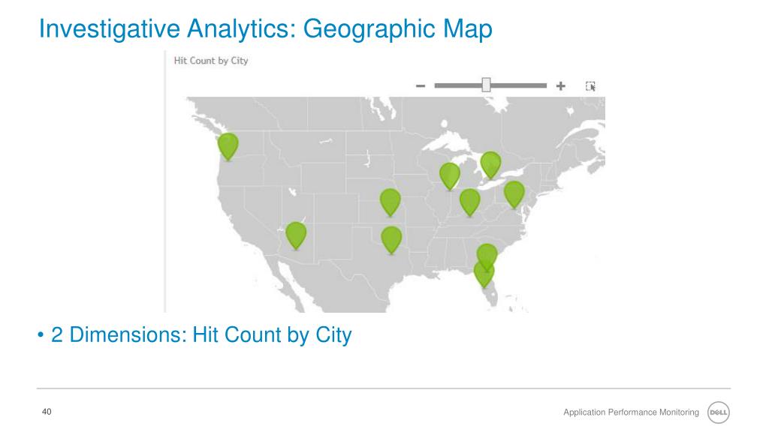Click the map pin in Arizona
769x432 pixels.
click(x=296, y=235)
